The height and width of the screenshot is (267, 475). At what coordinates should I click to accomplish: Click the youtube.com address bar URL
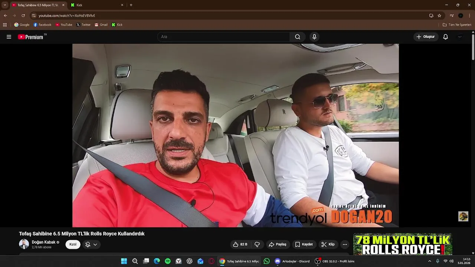coord(67,16)
